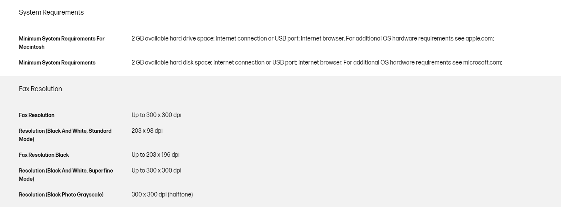Select the Minimum System Requirements For Macintosh label
This screenshot has height=207, width=561.
click(62, 42)
